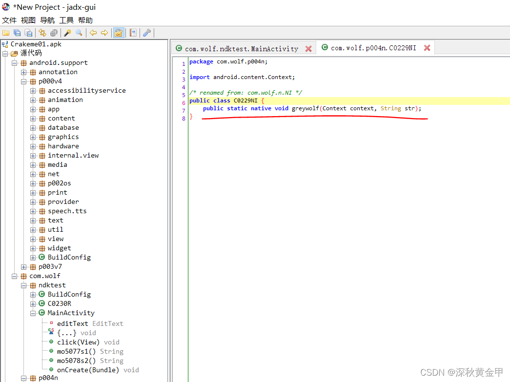Select the internal.view package
510x382 pixels.
coord(73,156)
